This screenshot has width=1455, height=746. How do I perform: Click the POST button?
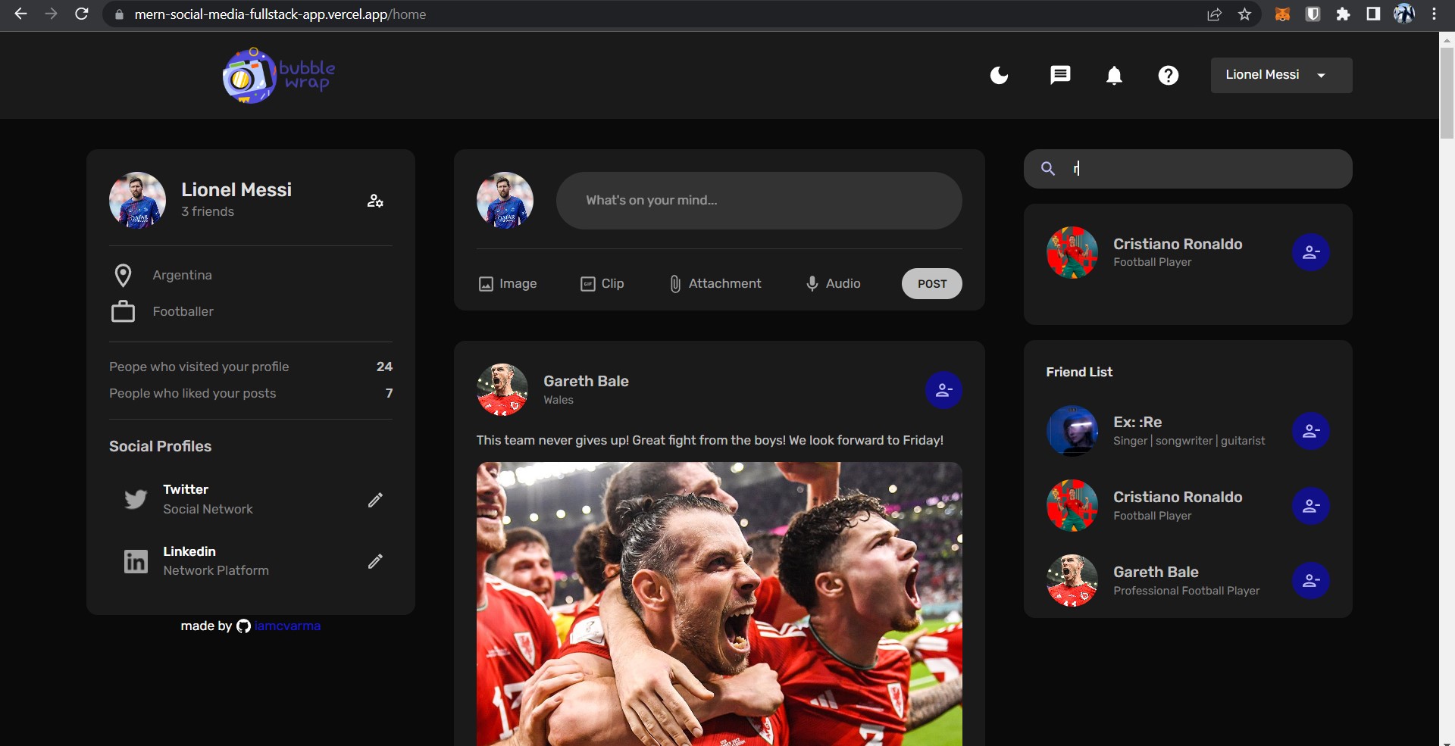click(931, 283)
